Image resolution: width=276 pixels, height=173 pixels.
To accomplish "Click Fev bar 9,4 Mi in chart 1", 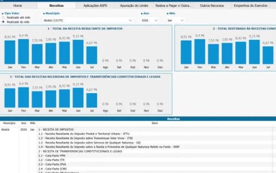I will [23, 51].
